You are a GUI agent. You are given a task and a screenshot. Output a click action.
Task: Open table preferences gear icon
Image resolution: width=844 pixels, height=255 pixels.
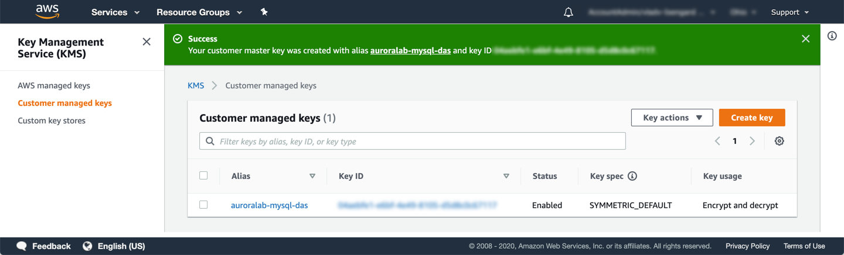point(779,141)
